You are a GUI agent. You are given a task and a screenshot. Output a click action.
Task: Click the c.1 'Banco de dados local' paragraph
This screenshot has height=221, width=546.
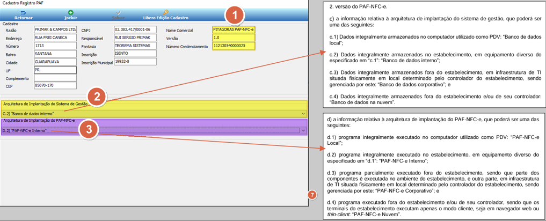(434, 40)
